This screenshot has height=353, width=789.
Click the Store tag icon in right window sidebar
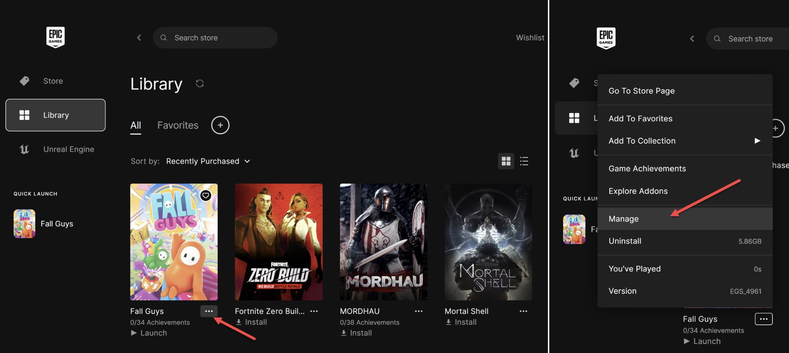[x=574, y=83]
